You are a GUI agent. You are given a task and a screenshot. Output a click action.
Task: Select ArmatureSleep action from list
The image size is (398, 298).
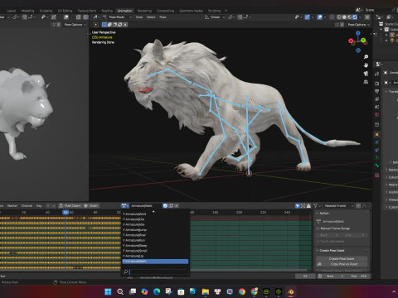point(155,246)
